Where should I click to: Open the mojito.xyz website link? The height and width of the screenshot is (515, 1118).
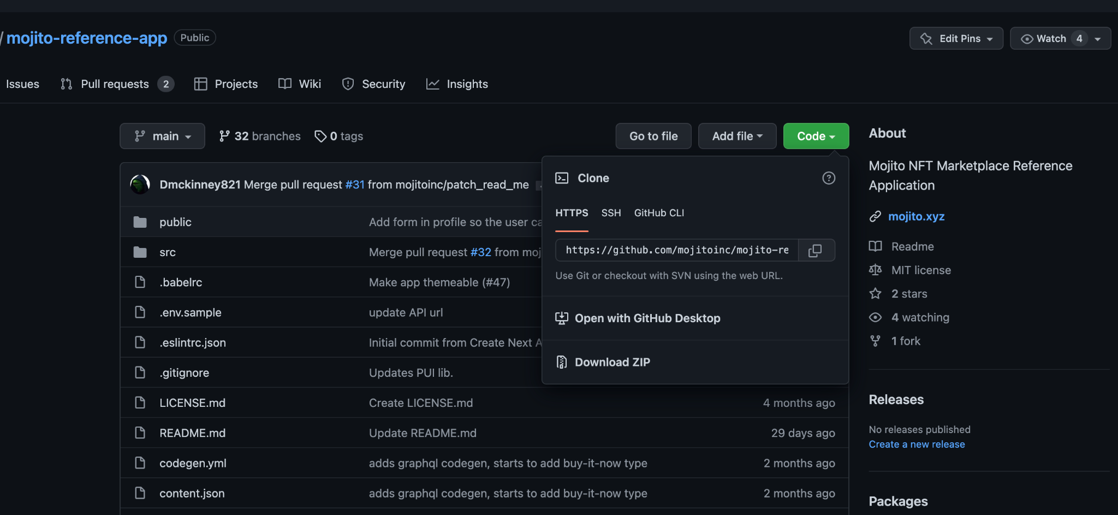pos(916,216)
